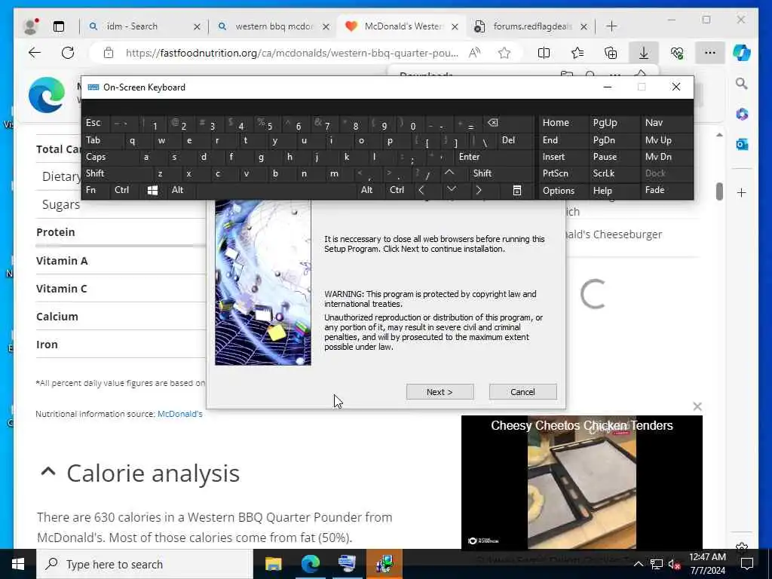Switch to the western bbq mcdonalds search tab
772x579 pixels.
coord(273,26)
